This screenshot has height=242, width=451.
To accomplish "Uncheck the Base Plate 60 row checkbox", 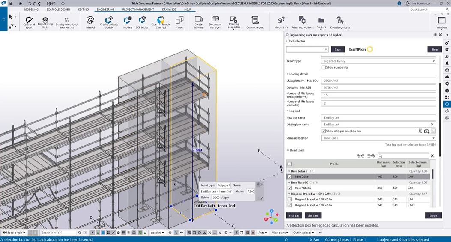I will 290,188.
